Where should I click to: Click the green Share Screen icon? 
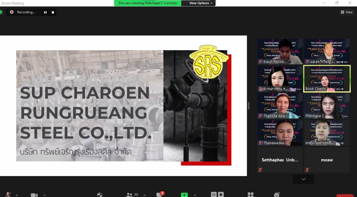[x=184, y=195]
